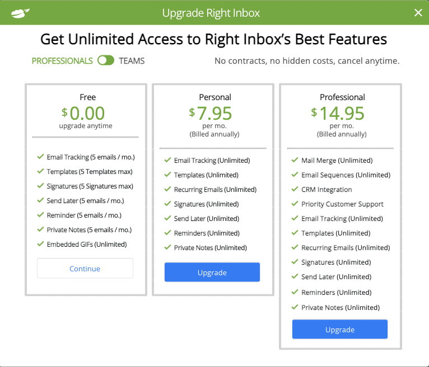Click checkmark next to Embedded GIFs (Unlimited)
This screenshot has height=367, width=429.
40,244
